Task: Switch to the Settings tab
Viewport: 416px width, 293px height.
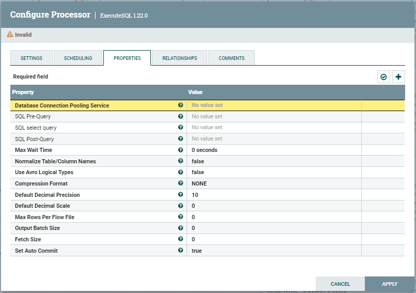Action: click(32, 58)
